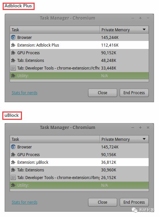Click Close button in the uBlock window
Screen dimensions: 159x217
click(x=102, y=202)
